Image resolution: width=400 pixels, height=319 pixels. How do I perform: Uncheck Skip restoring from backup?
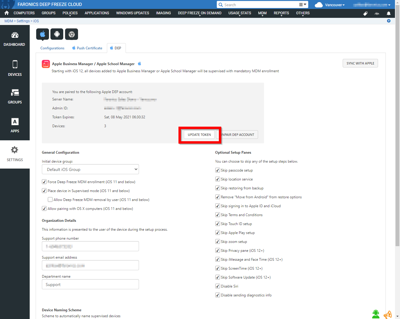218,188
